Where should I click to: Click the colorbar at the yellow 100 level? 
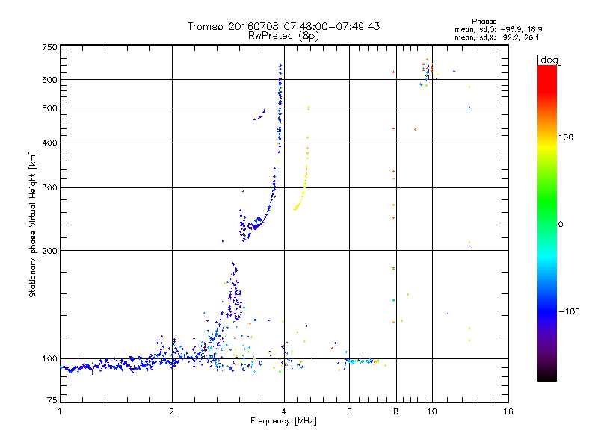[547, 146]
